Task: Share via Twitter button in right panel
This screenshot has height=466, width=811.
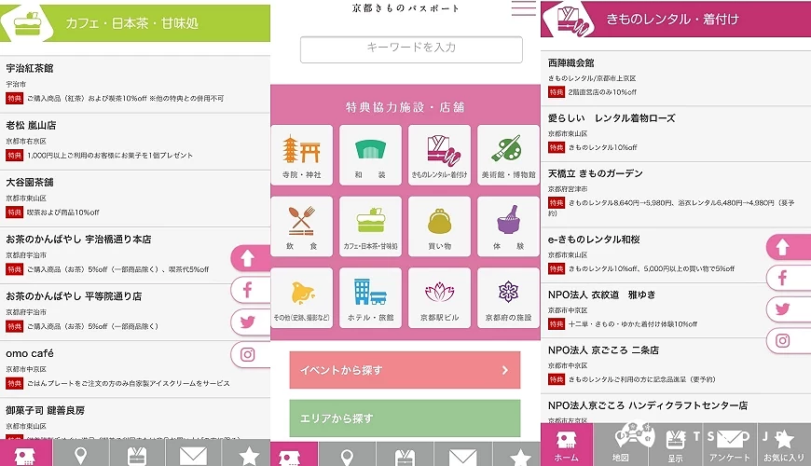Action: click(788, 309)
